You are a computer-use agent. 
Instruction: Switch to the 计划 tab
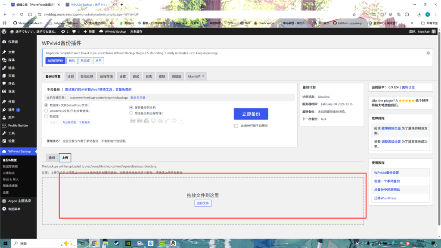(x=70, y=76)
